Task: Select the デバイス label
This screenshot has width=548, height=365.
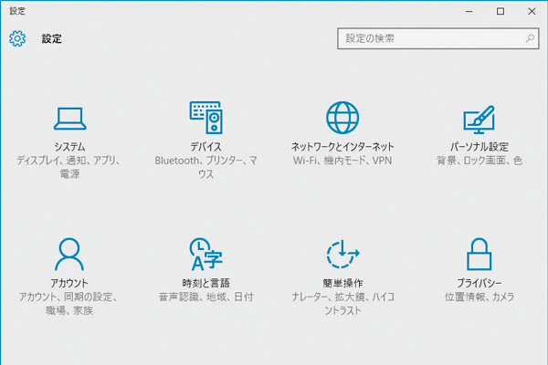Action: click(x=206, y=147)
